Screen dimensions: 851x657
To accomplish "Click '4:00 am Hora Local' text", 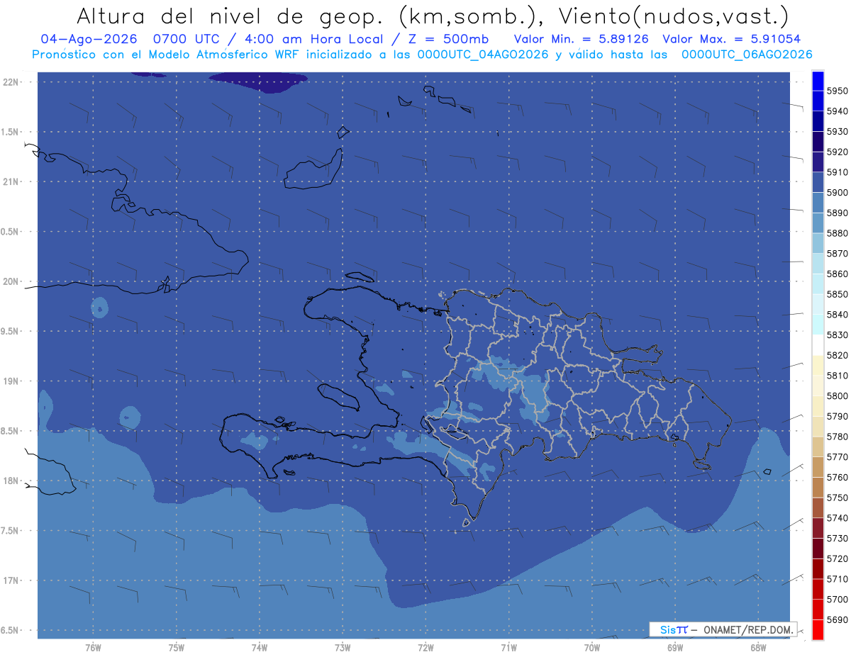I will [x=313, y=39].
